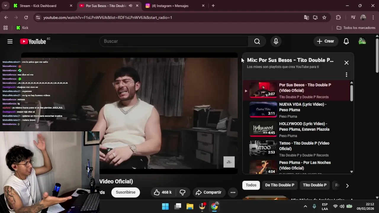Play HOLLYWOOD Lyric Video thumbnail
The height and width of the screenshot is (213, 379).
pyautogui.click(x=263, y=129)
